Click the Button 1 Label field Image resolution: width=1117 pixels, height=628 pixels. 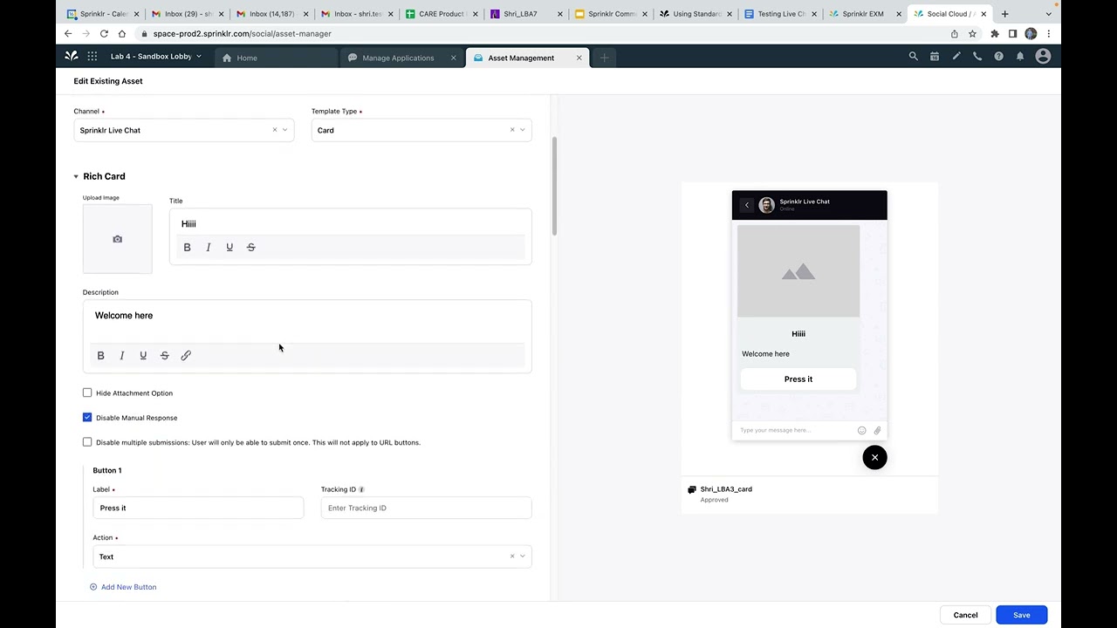click(198, 509)
